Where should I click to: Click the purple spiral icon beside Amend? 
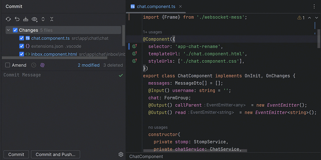tap(42, 65)
